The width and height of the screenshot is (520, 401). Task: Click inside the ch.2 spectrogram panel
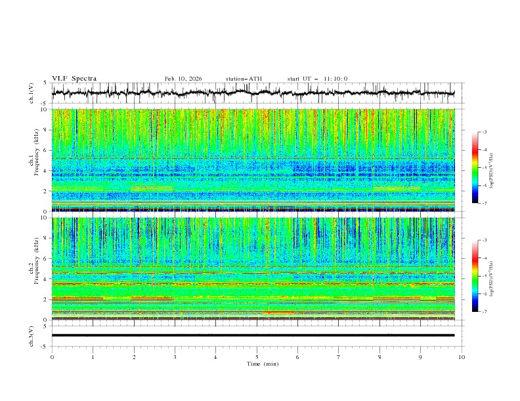pos(253,269)
